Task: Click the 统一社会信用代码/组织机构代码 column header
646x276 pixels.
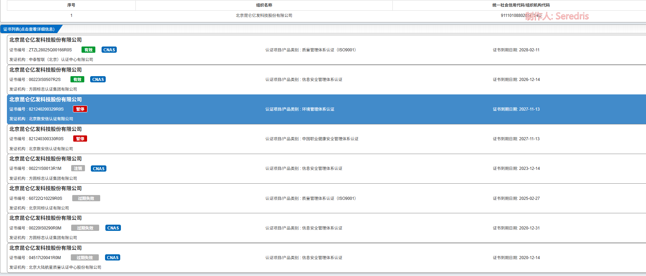Action: pyautogui.click(x=521, y=5)
